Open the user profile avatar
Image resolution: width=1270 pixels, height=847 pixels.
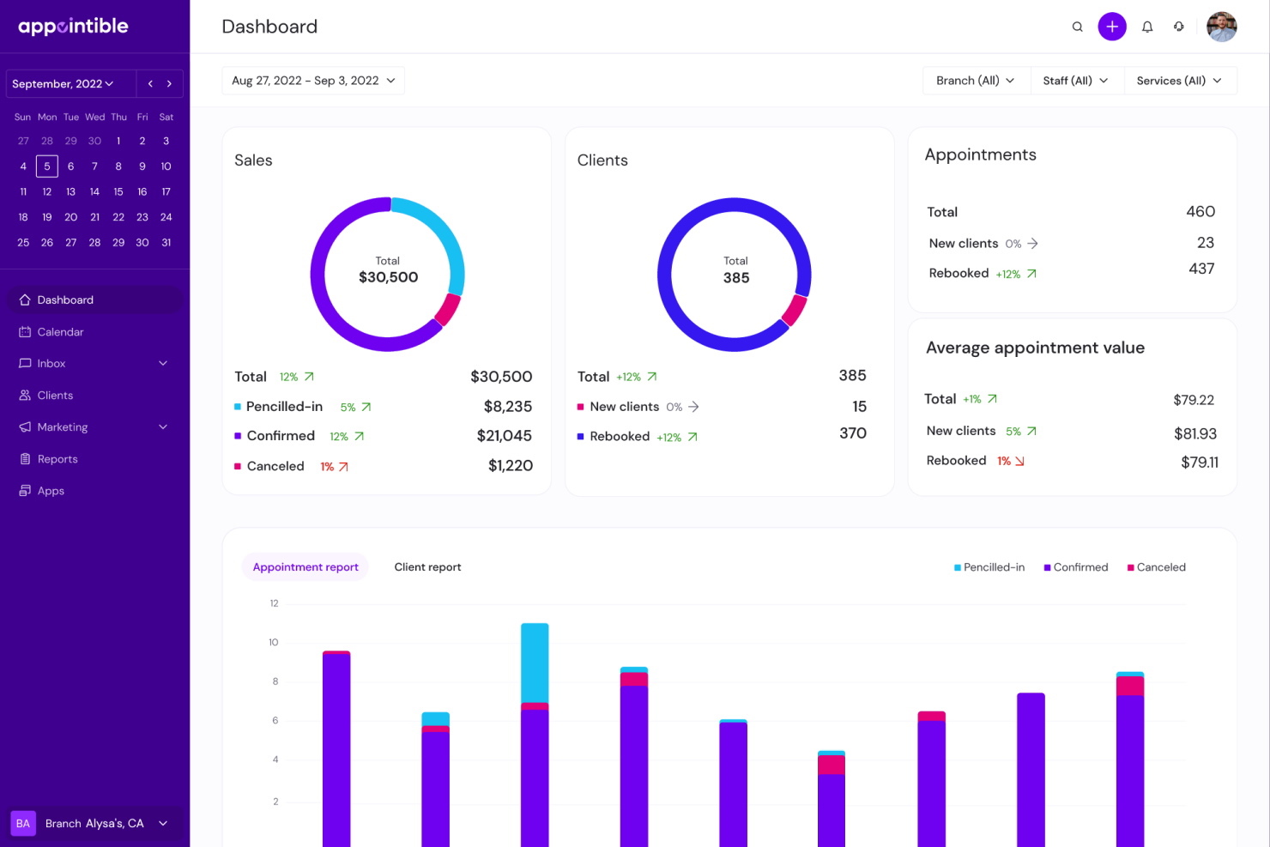pyautogui.click(x=1221, y=27)
